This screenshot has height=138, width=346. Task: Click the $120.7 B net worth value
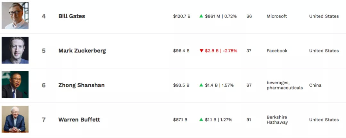tap(182, 16)
